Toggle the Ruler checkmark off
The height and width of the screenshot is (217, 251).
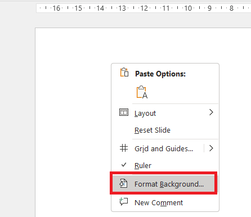point(124,165)
